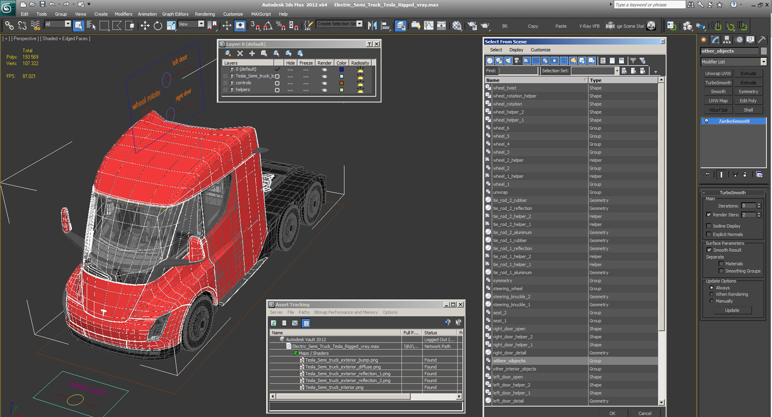The image size is (772, 417).
Task: Click the V-Ray VFB toolbar button
Action: [589, 26]
